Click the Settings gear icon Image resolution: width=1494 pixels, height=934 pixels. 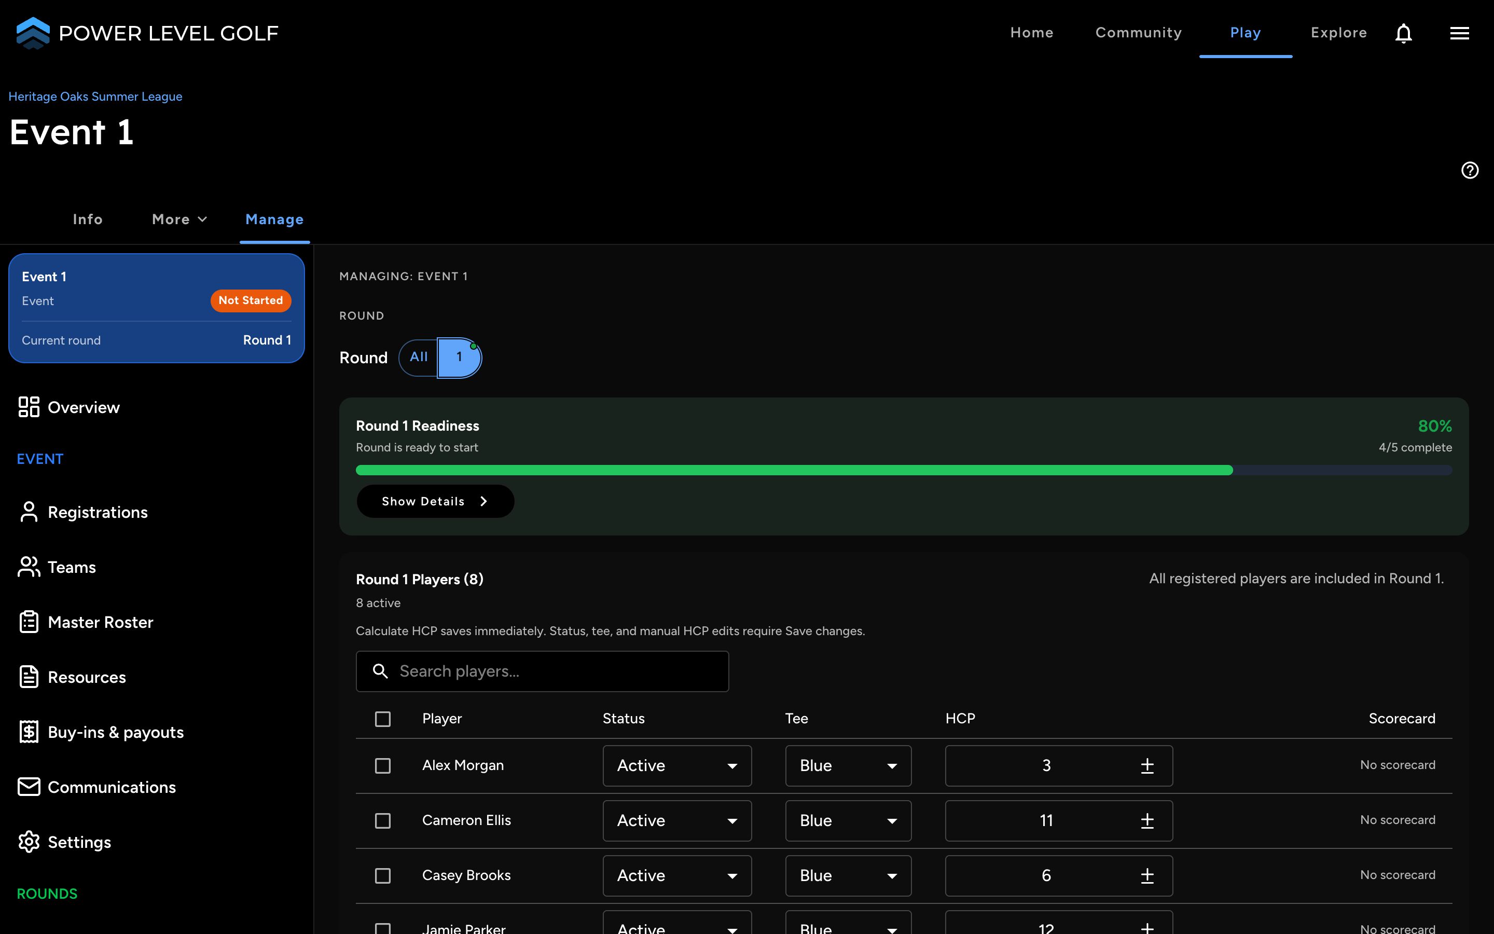coord(29,842)
